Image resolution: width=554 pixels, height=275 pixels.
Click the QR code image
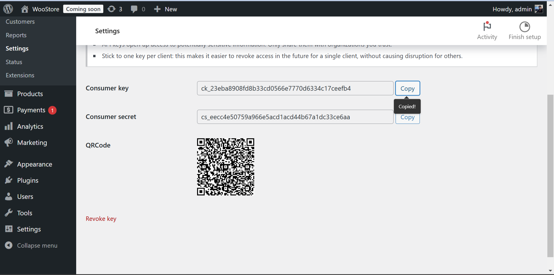(x=225, y=167)
